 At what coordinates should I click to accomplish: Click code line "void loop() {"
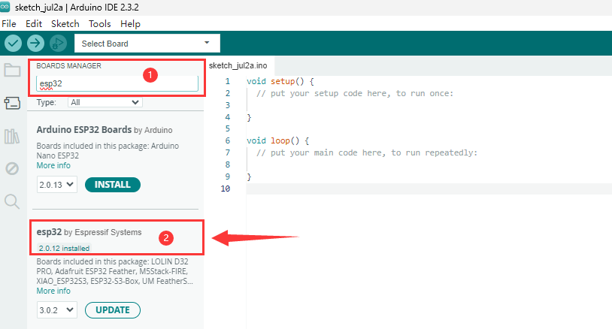[x=278, y=140]
